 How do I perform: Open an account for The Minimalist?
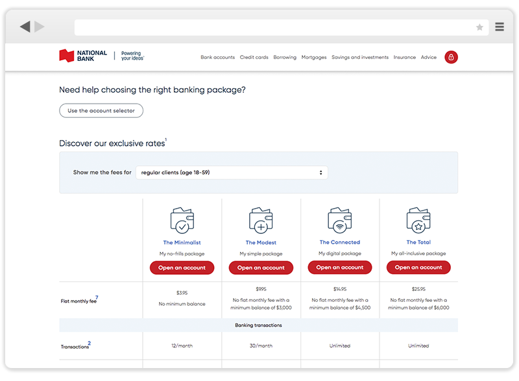click(x=182, y=268)
